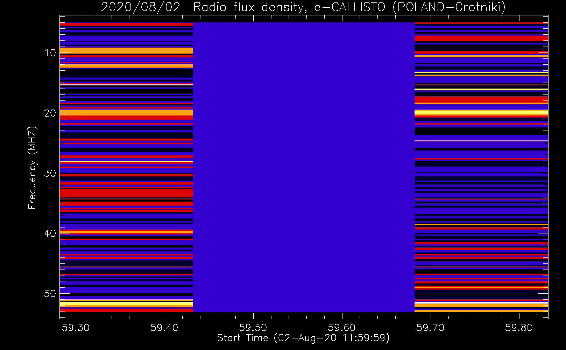Screen dimensions: 566x350
Task: Click the time tick label '59.40'
Action: [164, 328]
